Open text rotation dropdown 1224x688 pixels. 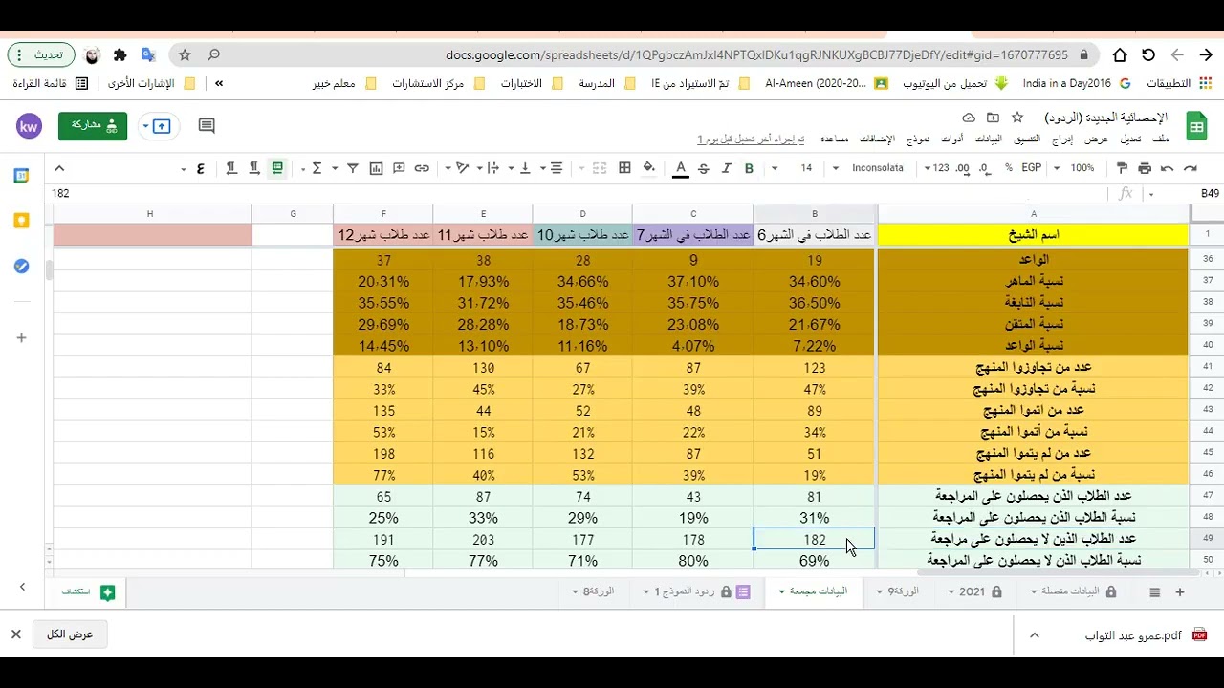[458, 168]
